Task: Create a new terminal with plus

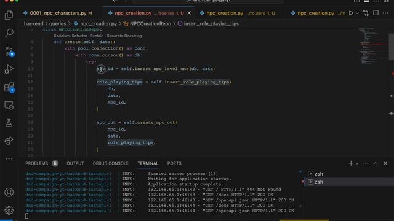Action: pos(351,163)
